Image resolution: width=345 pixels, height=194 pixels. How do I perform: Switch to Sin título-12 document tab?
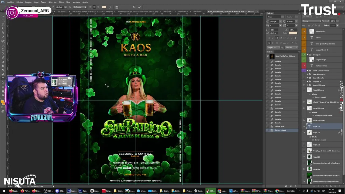click(x=62, y=12)
